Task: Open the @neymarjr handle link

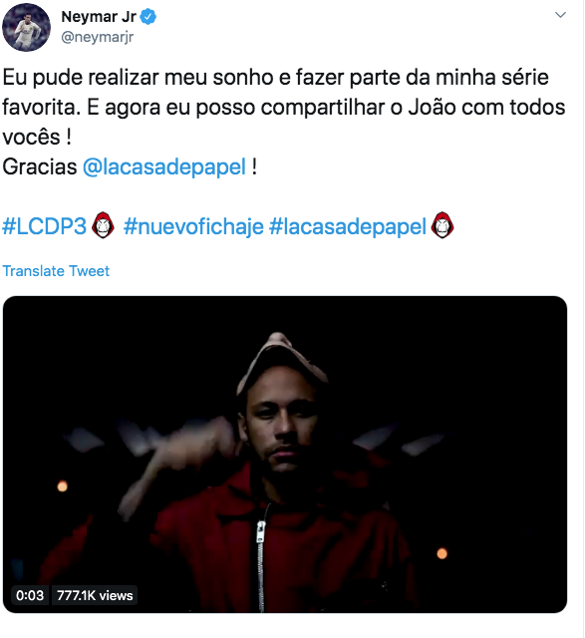Action: (x=98, y=37)
